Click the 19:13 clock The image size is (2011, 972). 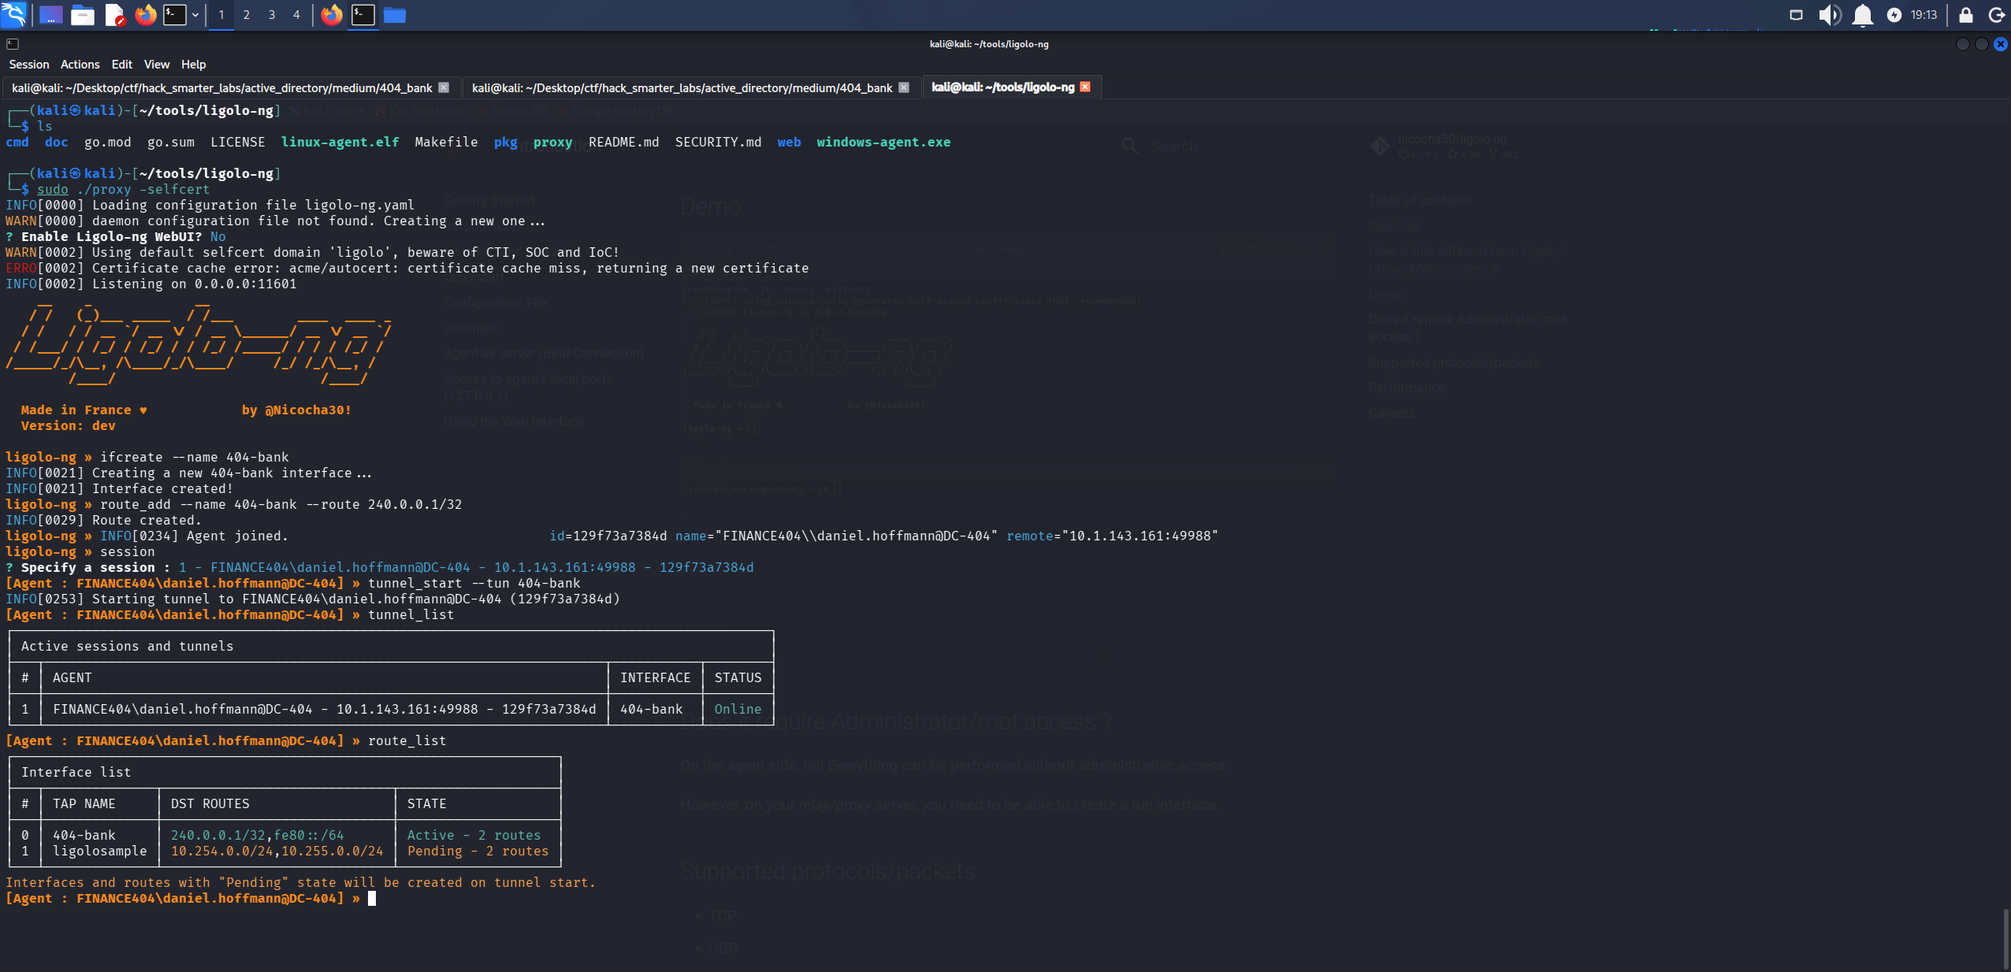(x=1924, y=15)
